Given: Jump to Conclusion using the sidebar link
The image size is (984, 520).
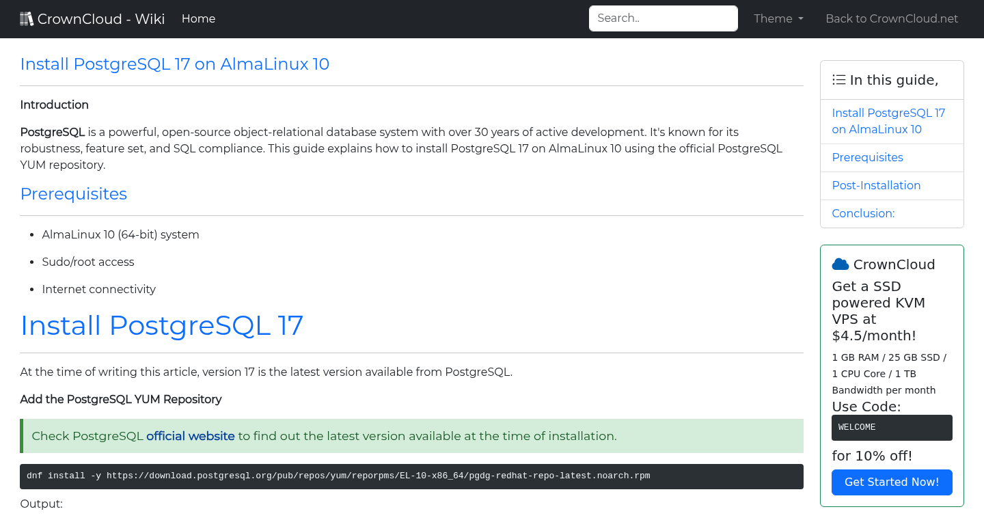Looking at the screenshot, I should tap(863, 213).
